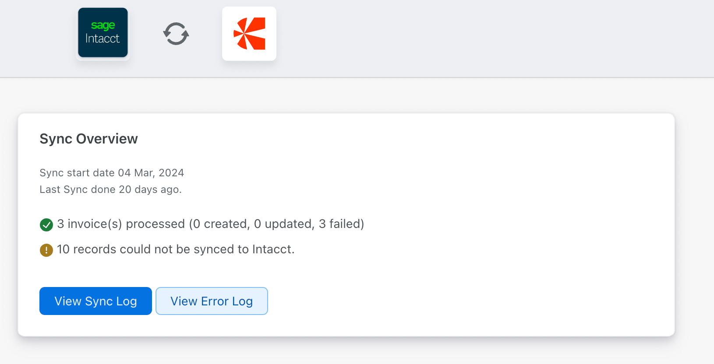Select the Sync Overview heading
This screenshot has height=364, width=714.
pyautogui.click(x=88, y=139)
